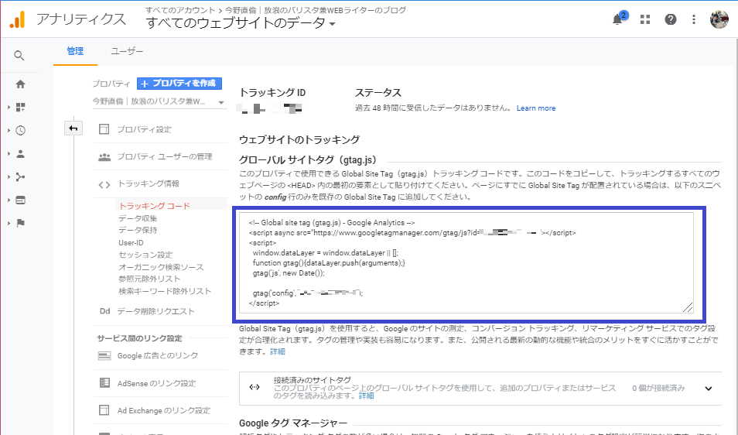Click the プロパティを作成 button
738x435 pixels.
(179, 84)
